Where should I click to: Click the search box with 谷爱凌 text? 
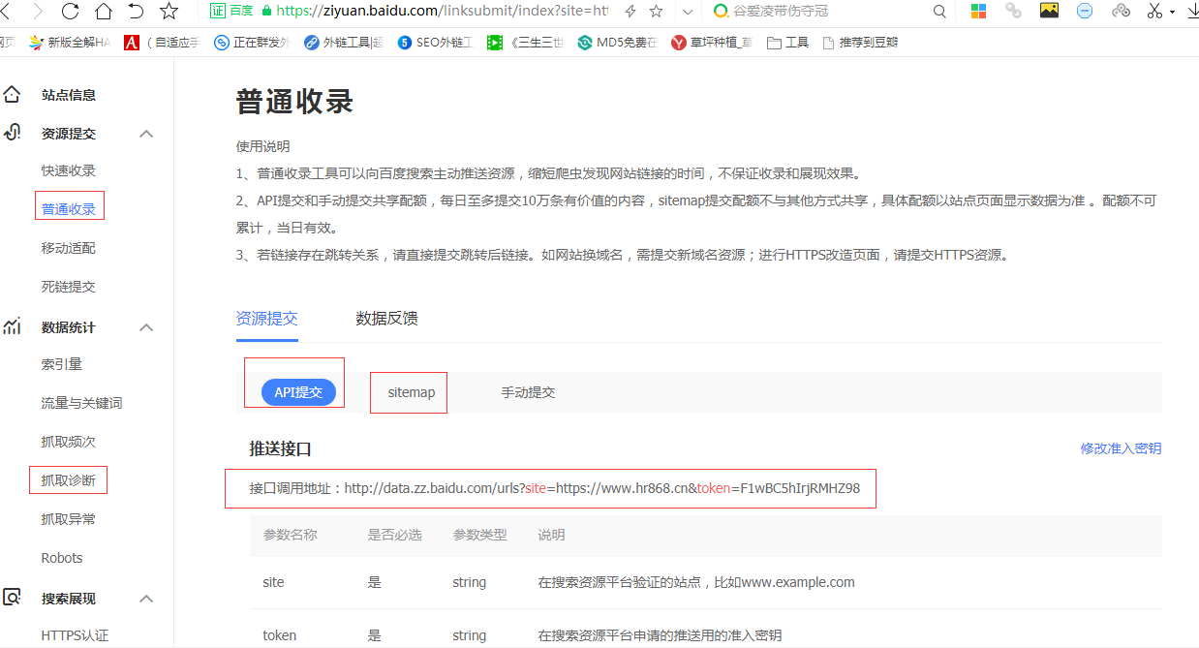[x=819, y=12]
